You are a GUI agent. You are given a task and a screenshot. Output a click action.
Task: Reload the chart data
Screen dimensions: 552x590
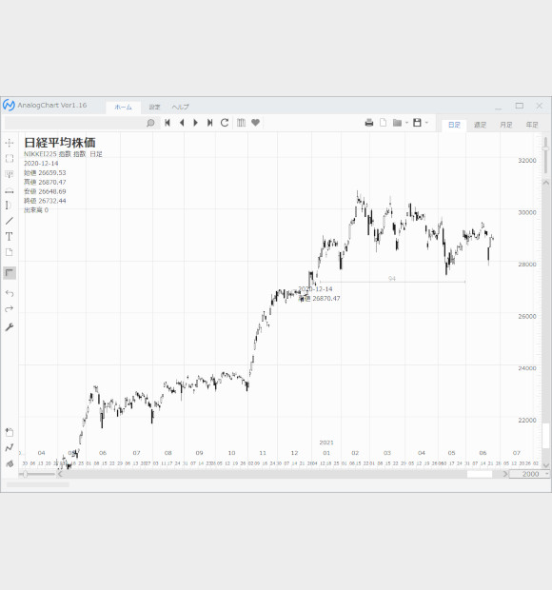(225, 123)
